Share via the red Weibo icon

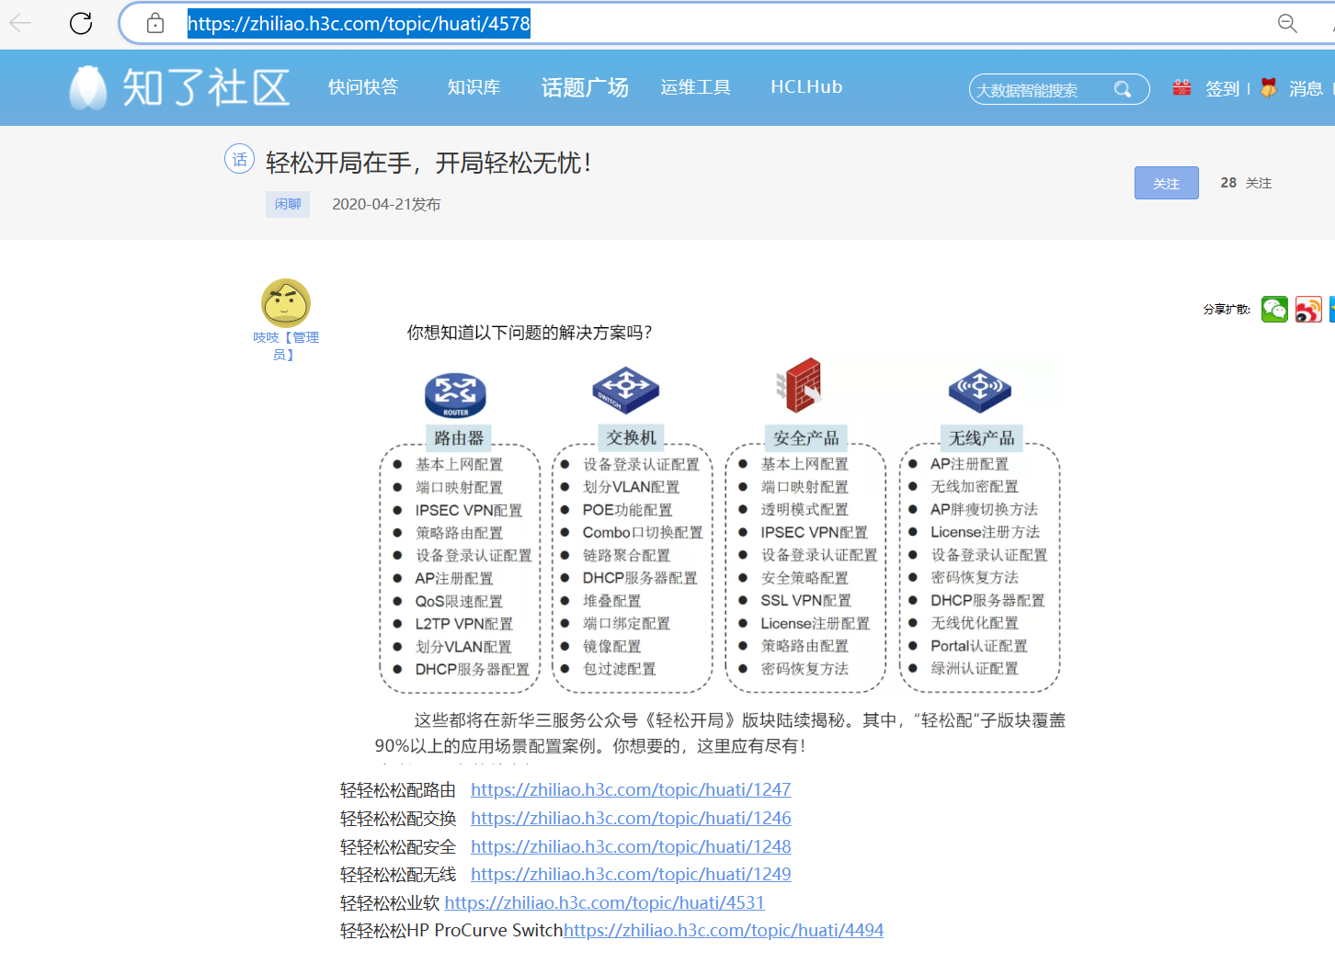pyautogui.click(x=1308, y=310)
